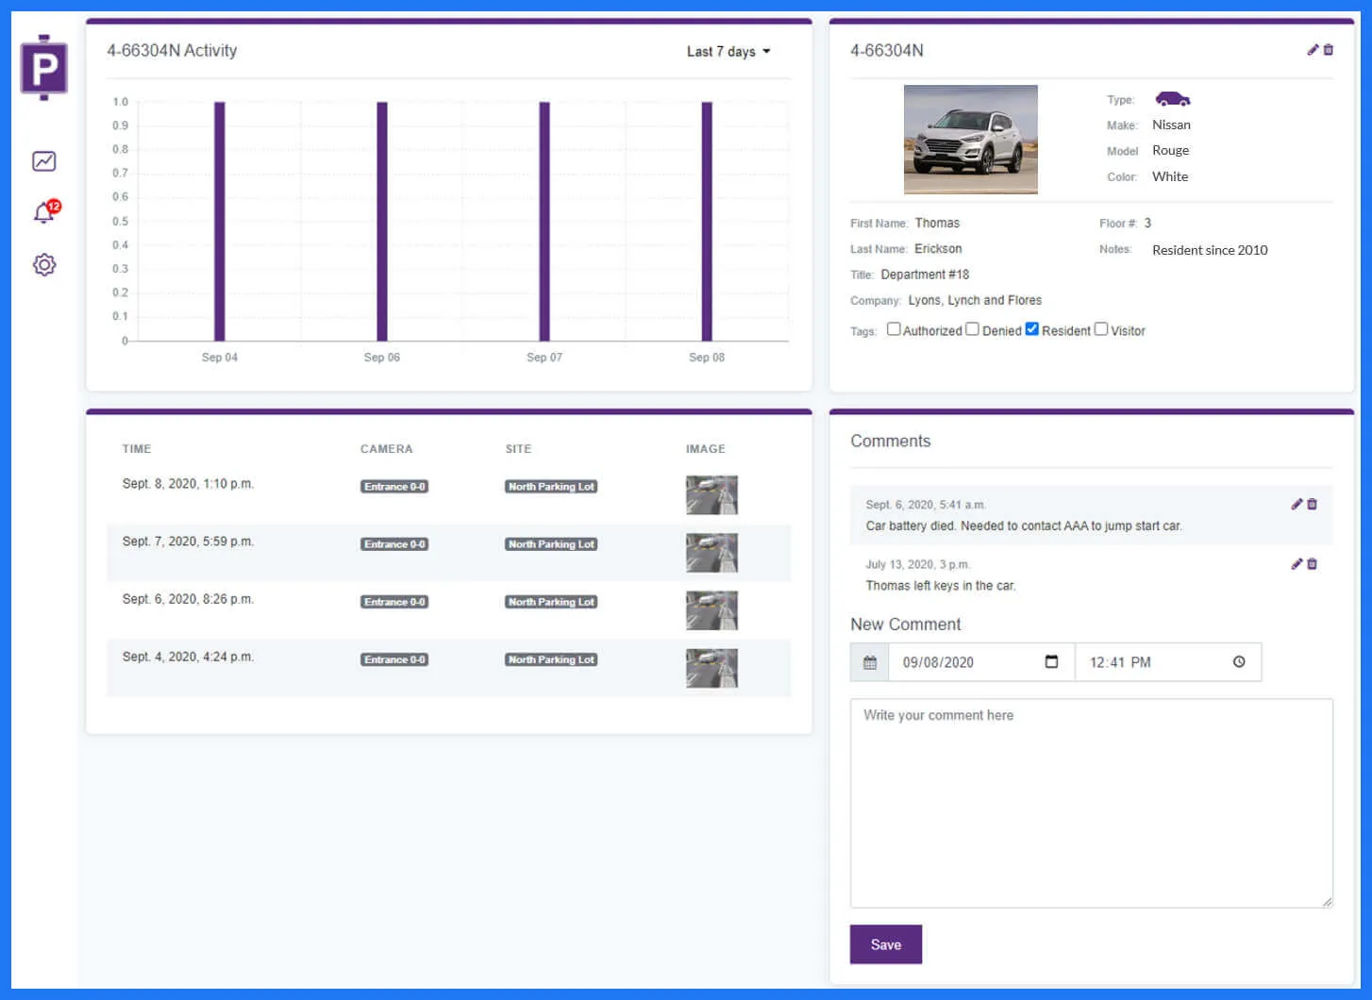The width and height of the screenshot is (1372, 1000).
Task: Check the Authorized tag checkbox
Action: 894,329
